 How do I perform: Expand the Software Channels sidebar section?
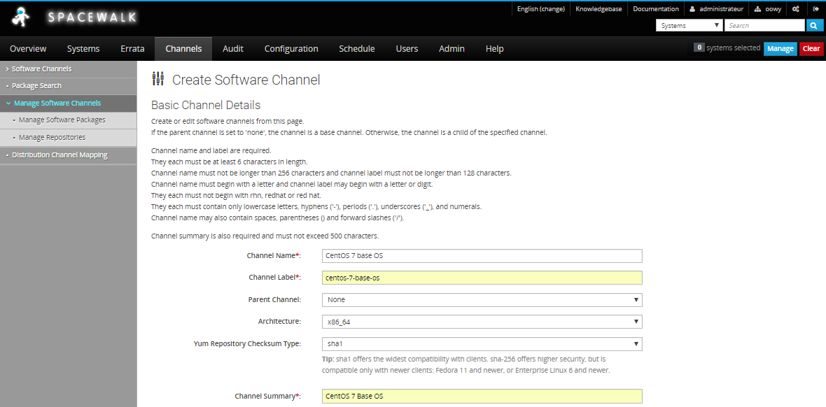pos(42,69)
